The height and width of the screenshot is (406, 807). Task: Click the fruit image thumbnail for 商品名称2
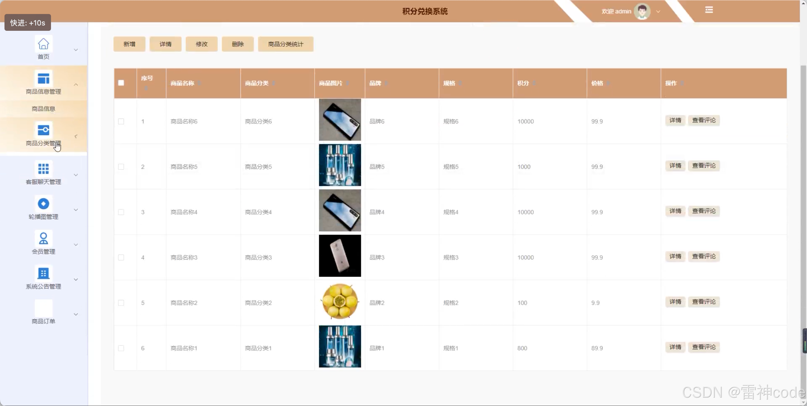[340, 302]
